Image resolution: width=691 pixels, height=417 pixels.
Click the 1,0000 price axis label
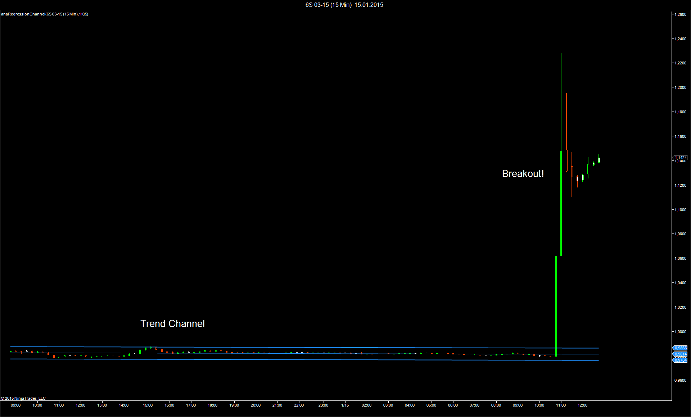pyautogui.click(x=680, y=332)
